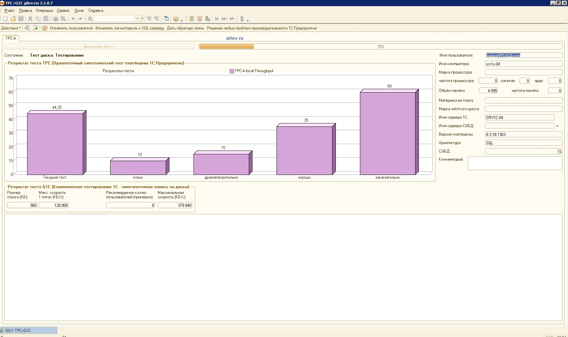Image resolution: width=568 pixels, height=337 pixels.
Task: Open the Сервис menu
Action: point(63,11)
